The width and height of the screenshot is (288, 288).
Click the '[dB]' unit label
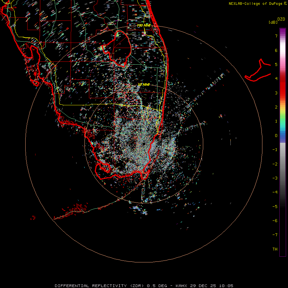pos(273,22)
